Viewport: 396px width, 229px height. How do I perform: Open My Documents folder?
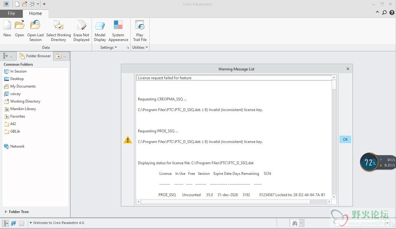(23, 86)
